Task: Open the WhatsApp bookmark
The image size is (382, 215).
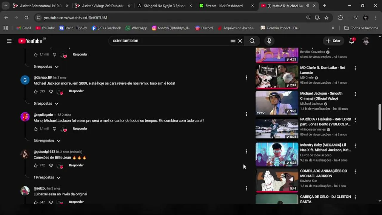Action: tap(136, 28)
